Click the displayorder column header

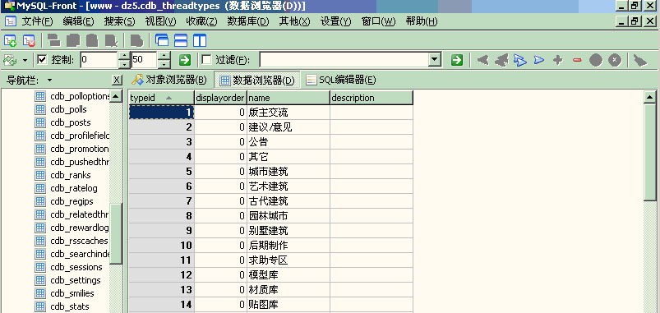coord(220,98)
